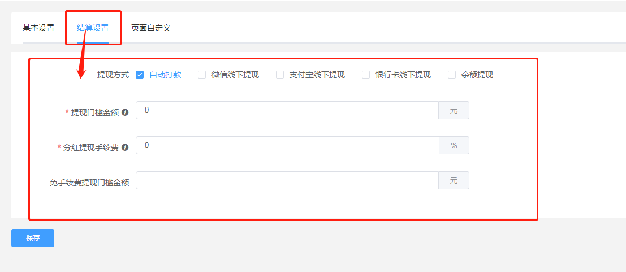Focus the 提现门槛金额 input field

point(287,110)
